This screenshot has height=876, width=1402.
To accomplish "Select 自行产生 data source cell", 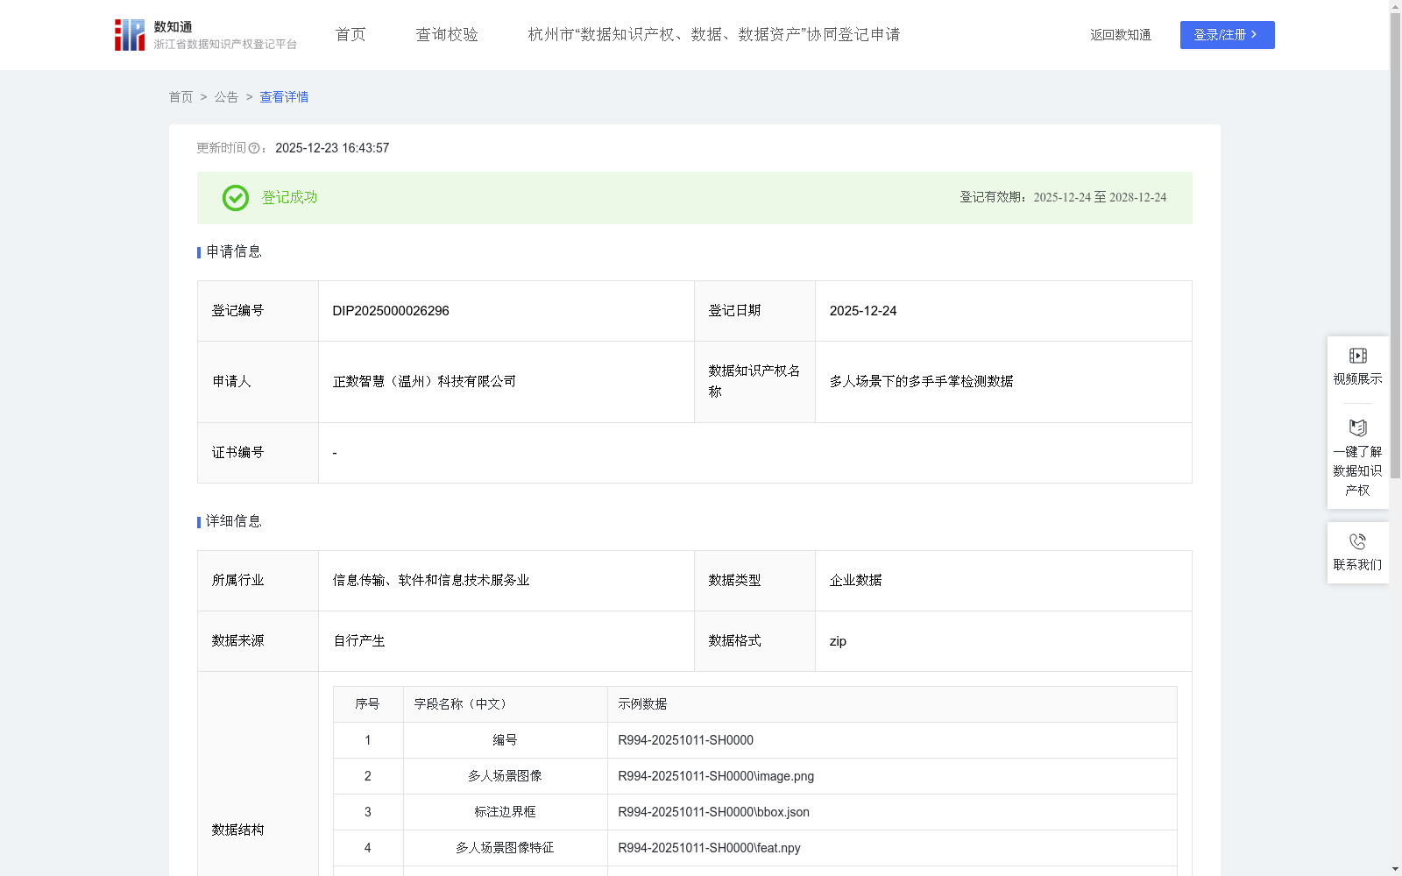I will pos(506,641).
